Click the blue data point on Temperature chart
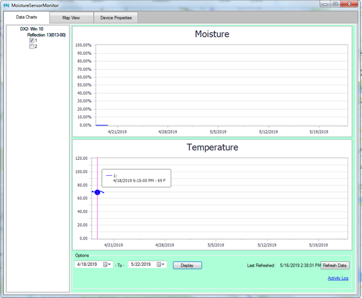The image size is (362, 298). [x=98, y=192]
